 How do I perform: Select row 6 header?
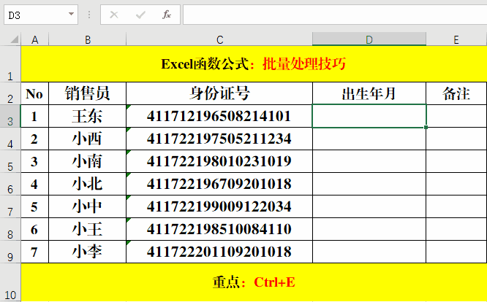10,184
